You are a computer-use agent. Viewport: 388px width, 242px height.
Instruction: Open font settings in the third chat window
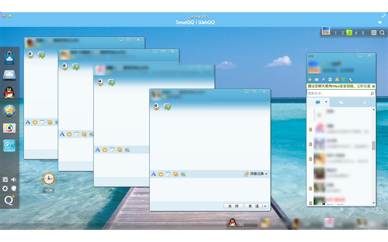[98, 149]
